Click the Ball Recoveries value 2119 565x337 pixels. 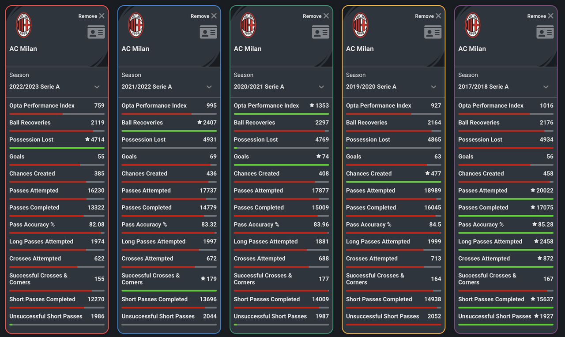pyautogui.click(x=98, y=123)
